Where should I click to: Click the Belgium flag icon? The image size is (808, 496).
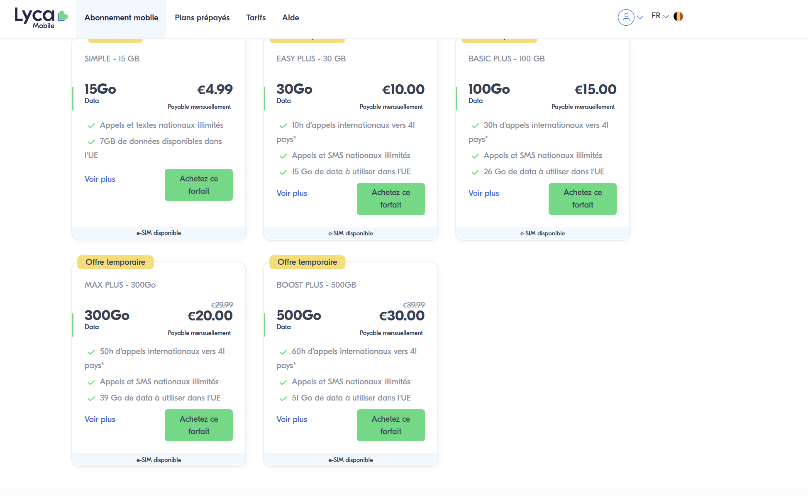tap(678, 17)
